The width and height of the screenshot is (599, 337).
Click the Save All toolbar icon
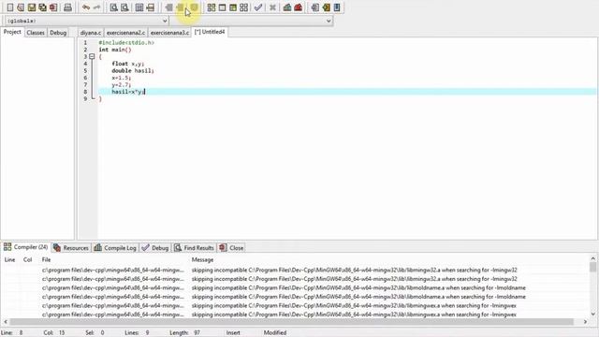tap(42, 7)
